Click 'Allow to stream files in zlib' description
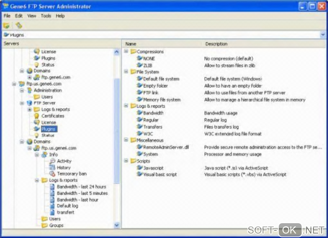Image resolution: width=328 pixels, height=238 pixels. pyautogui.click(x=230, y=66)
